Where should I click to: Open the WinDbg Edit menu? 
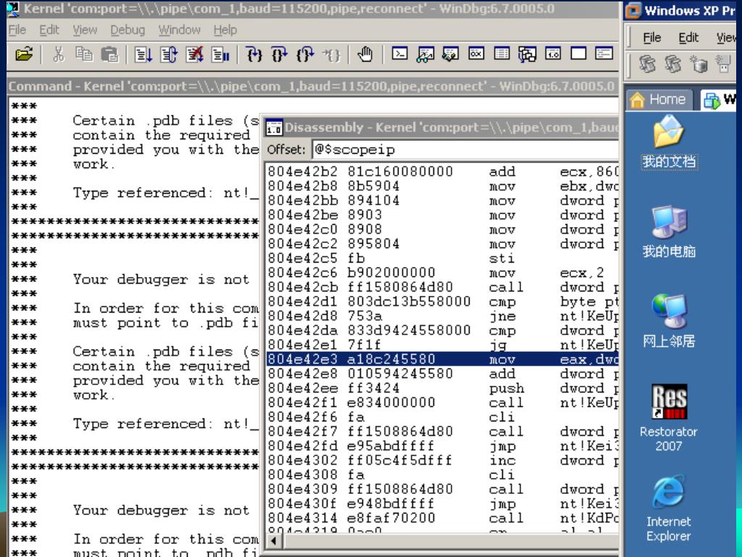pyautogui.click(x=49, y=30)
